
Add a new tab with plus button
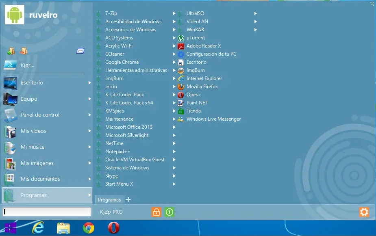click(128, 199)
